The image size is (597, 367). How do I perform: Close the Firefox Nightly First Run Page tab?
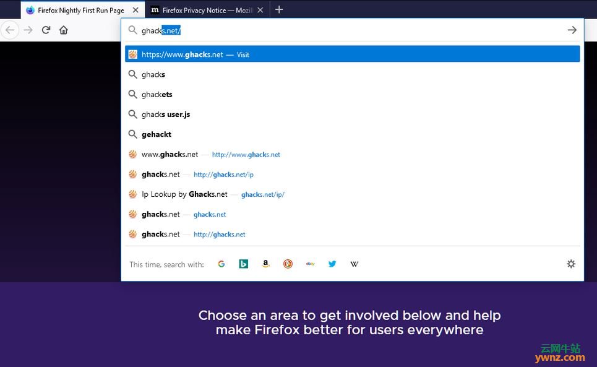click(135, 11)
